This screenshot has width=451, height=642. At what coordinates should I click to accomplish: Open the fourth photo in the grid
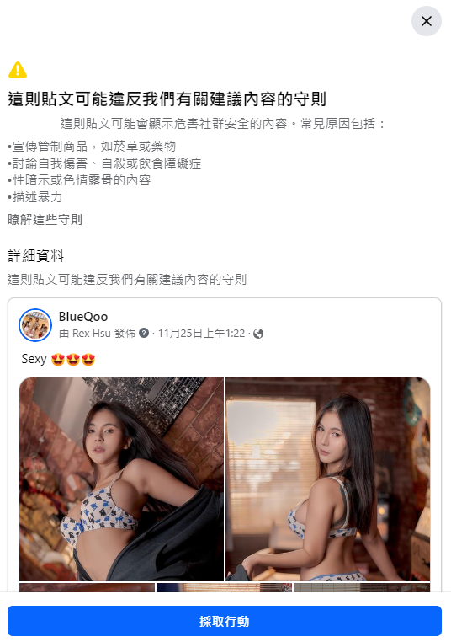(225, 587)
